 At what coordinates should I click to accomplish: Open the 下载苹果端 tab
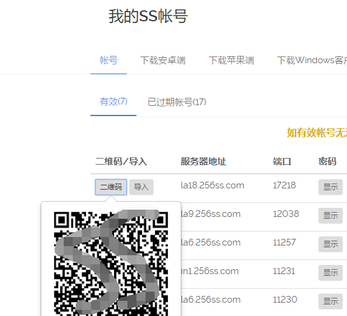click(x=231, y=60)
